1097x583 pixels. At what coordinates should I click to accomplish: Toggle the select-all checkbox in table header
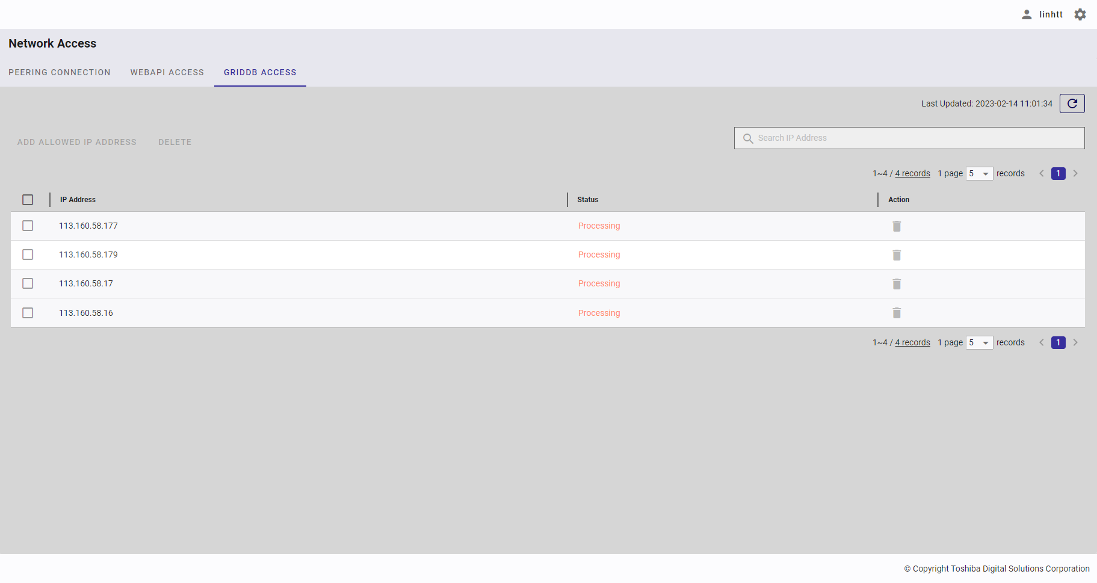point(28,200)
